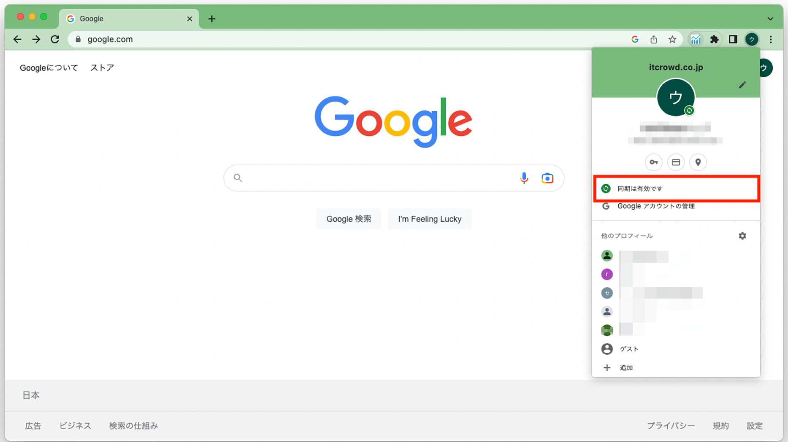Open the Extensions puzzle icon
Screen dimensions: 788x442
click(714, 39)
